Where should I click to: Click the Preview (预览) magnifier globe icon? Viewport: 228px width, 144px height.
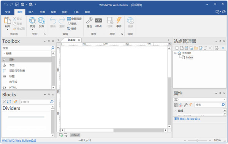pos(32,21)
